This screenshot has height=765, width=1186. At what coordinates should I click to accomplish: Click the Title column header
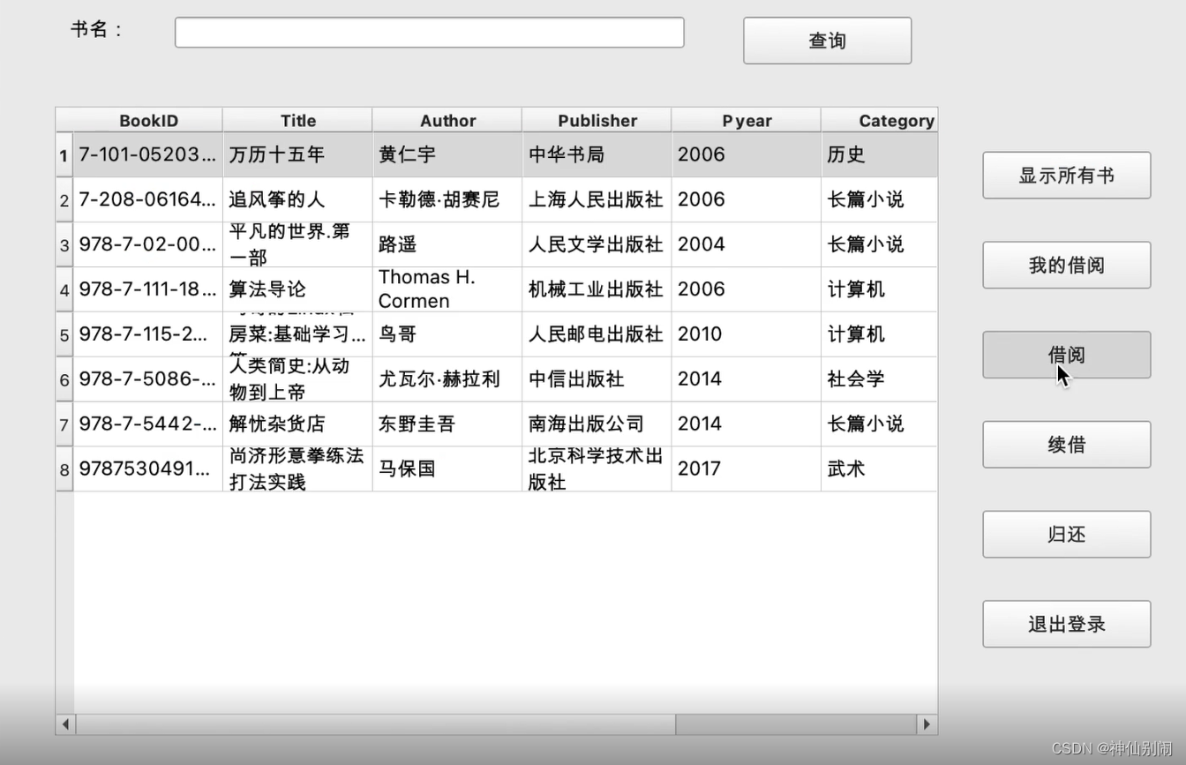tap(297, 120)
